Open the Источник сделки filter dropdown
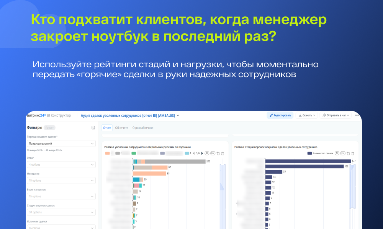The image size is (383, 229). click(x=61, y=227)
